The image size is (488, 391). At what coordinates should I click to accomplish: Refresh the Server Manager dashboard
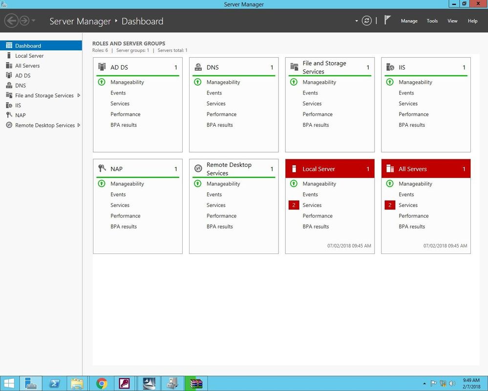367,21
